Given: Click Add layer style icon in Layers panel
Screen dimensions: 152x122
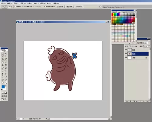Looking at the screenshot, I should click(130, 101).
